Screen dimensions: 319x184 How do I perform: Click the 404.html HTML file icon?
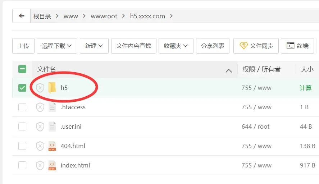tap(52, 146)
